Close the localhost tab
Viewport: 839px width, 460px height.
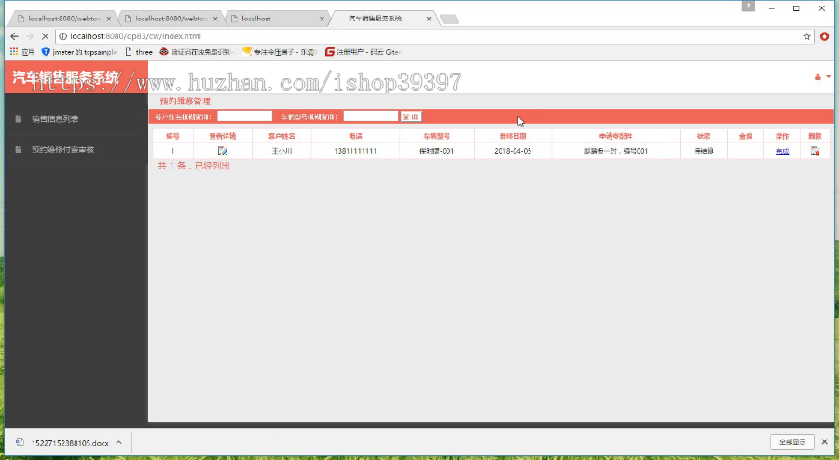pos(322,19)
